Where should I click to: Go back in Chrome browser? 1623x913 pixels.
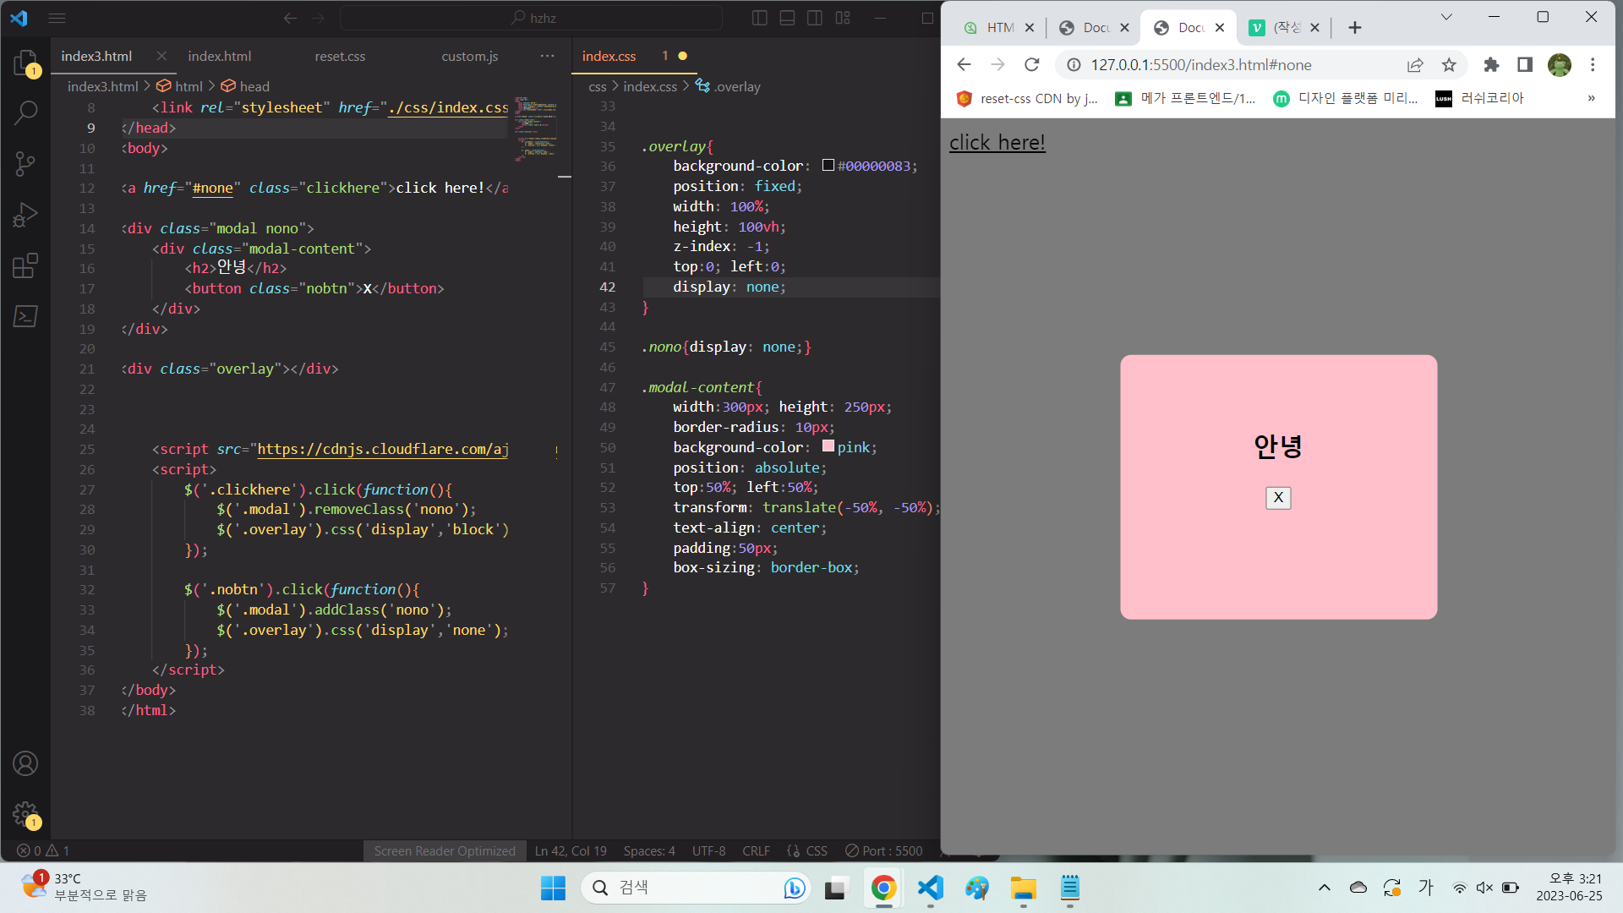(964, 65)
